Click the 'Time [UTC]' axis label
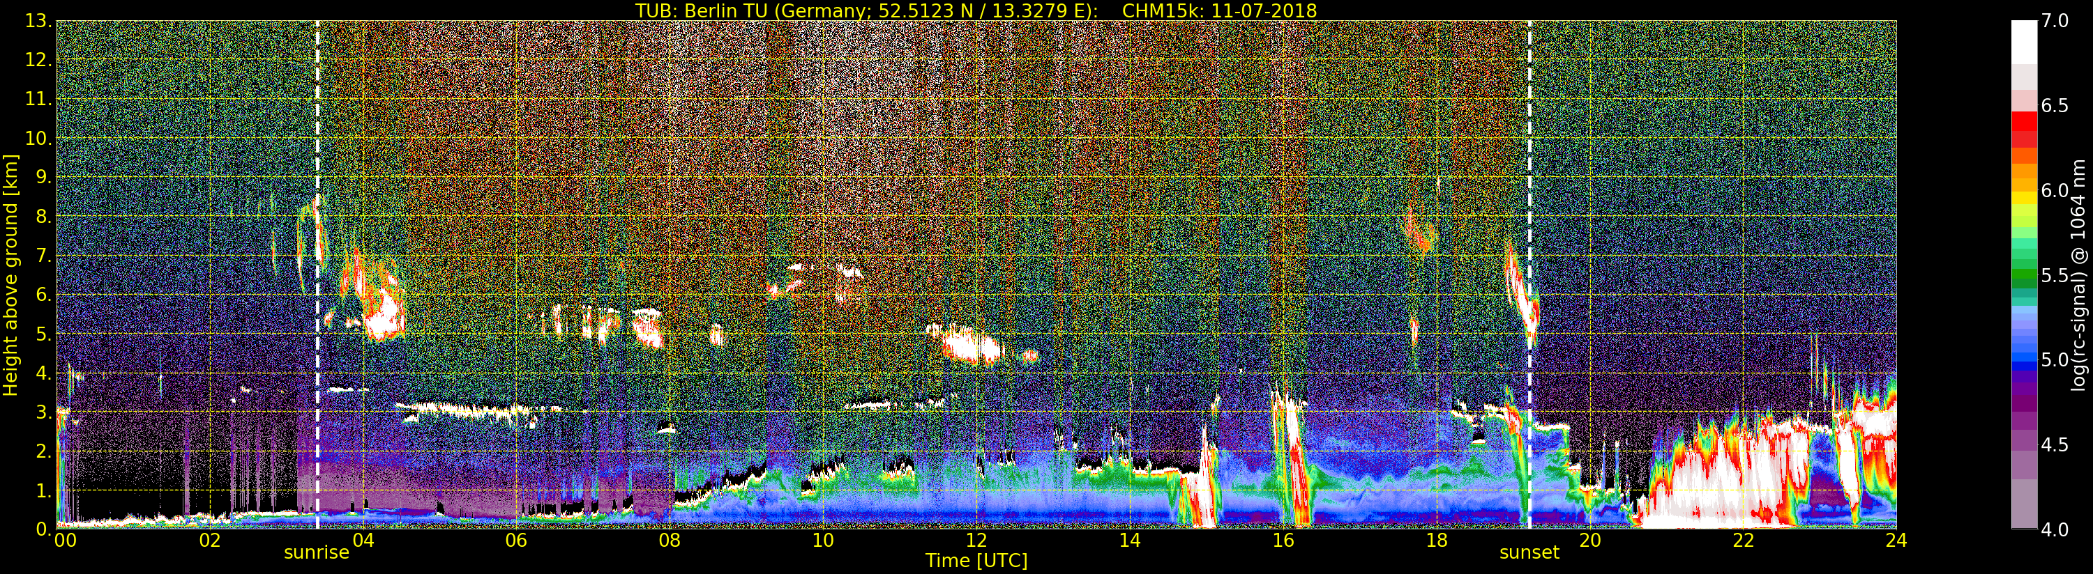The image size is (2093, 574). (x=976, y=560)
